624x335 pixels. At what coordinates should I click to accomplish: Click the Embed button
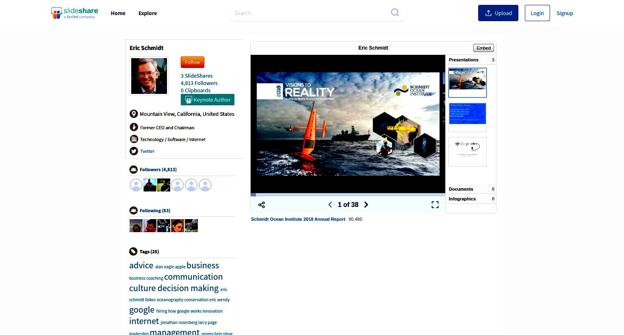pyautogui.click(x=483, y=48)
